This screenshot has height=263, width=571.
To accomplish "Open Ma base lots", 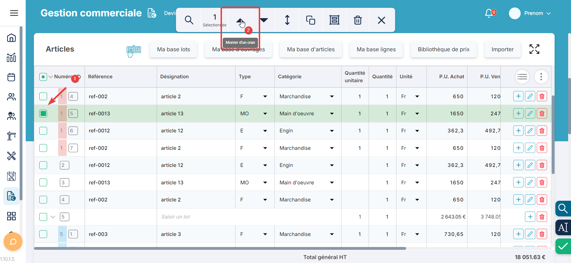I will [x=173, y=49].
